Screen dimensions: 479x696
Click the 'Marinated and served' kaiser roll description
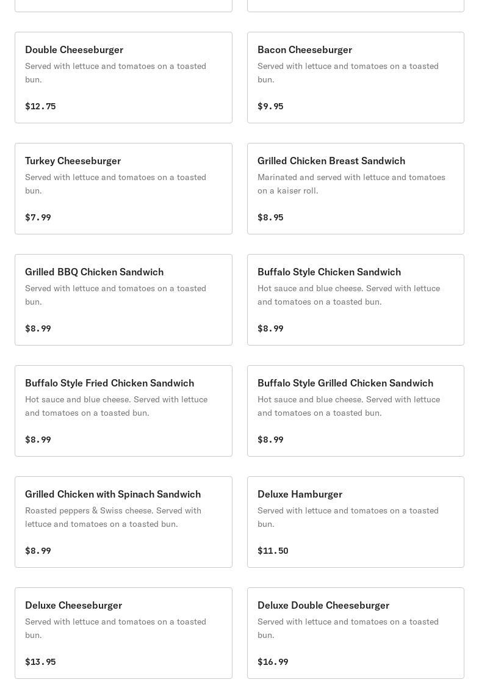click(x=351, y=184)
